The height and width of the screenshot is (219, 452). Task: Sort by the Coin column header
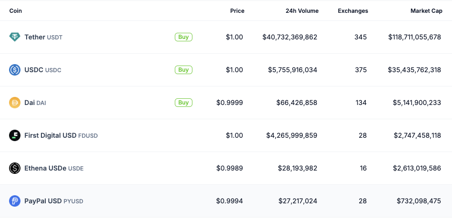point(16,11)
